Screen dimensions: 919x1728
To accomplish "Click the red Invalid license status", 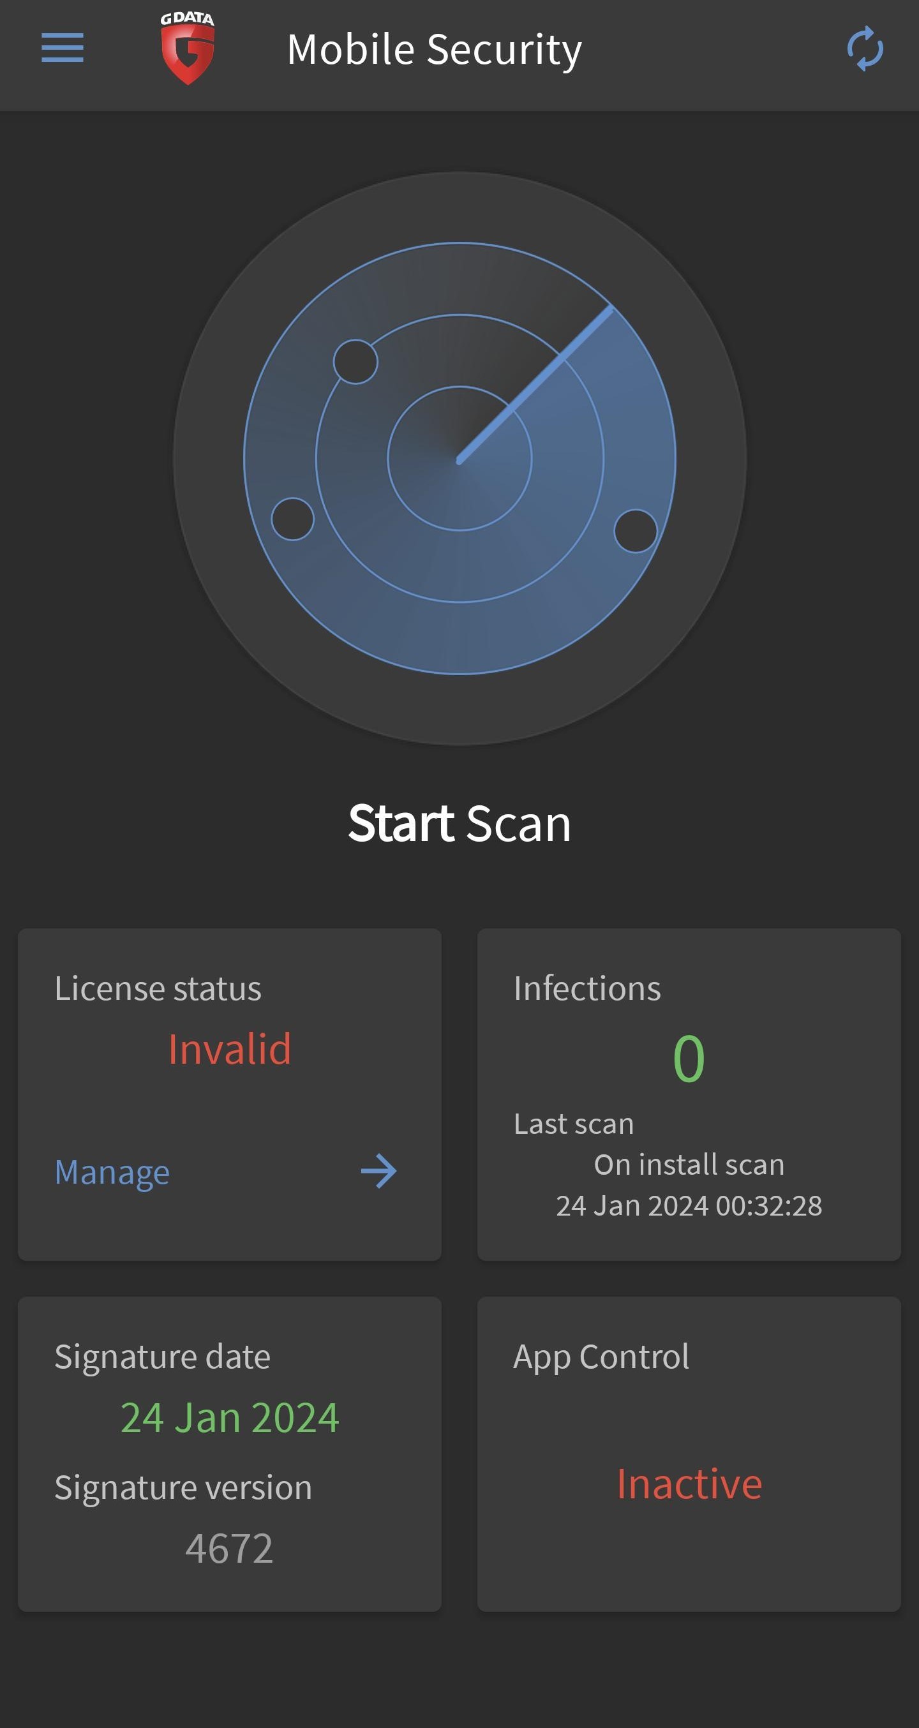I will tap(229, 1048).
